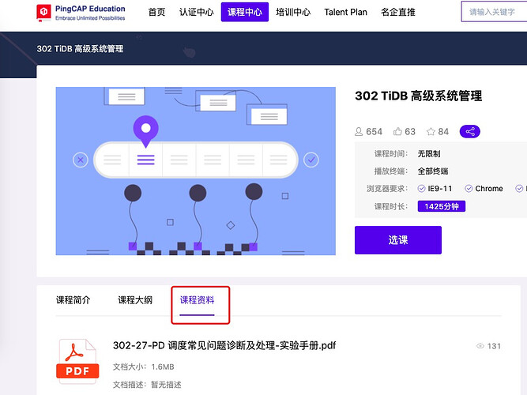The height and width of the screenshot is (395, 527).
Task: Click the PingCAP Education logo
Action: tap(81, 13)
